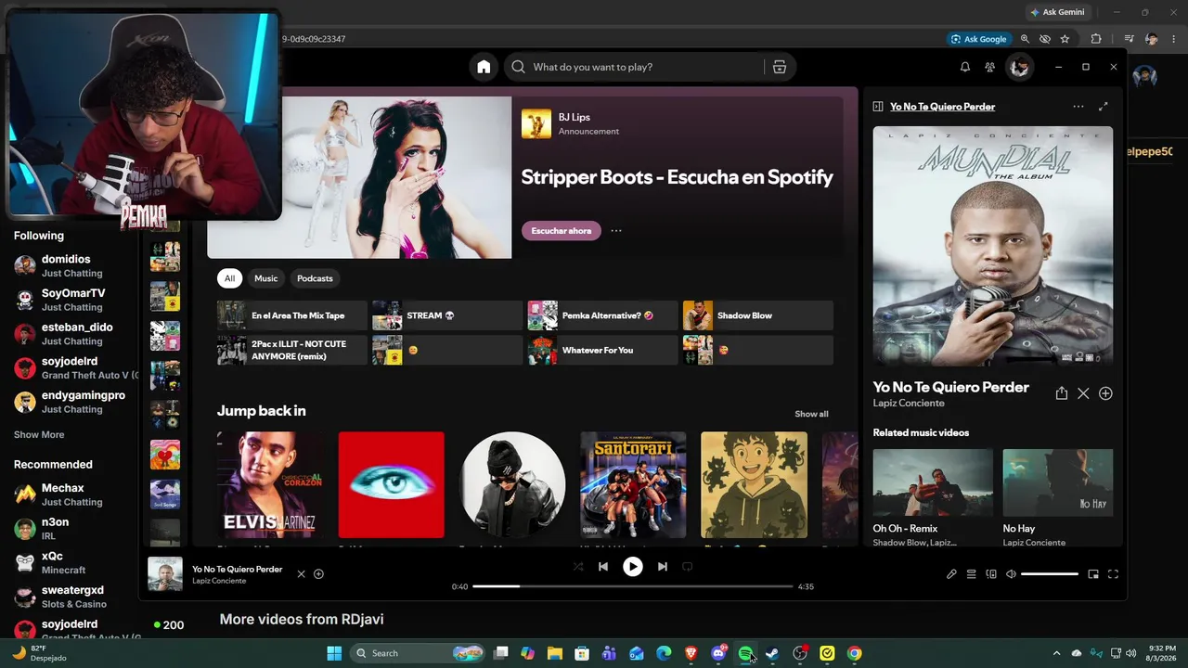
Task: Open the Browse icon in Spotify's search bar
Action: click(780, 67)
